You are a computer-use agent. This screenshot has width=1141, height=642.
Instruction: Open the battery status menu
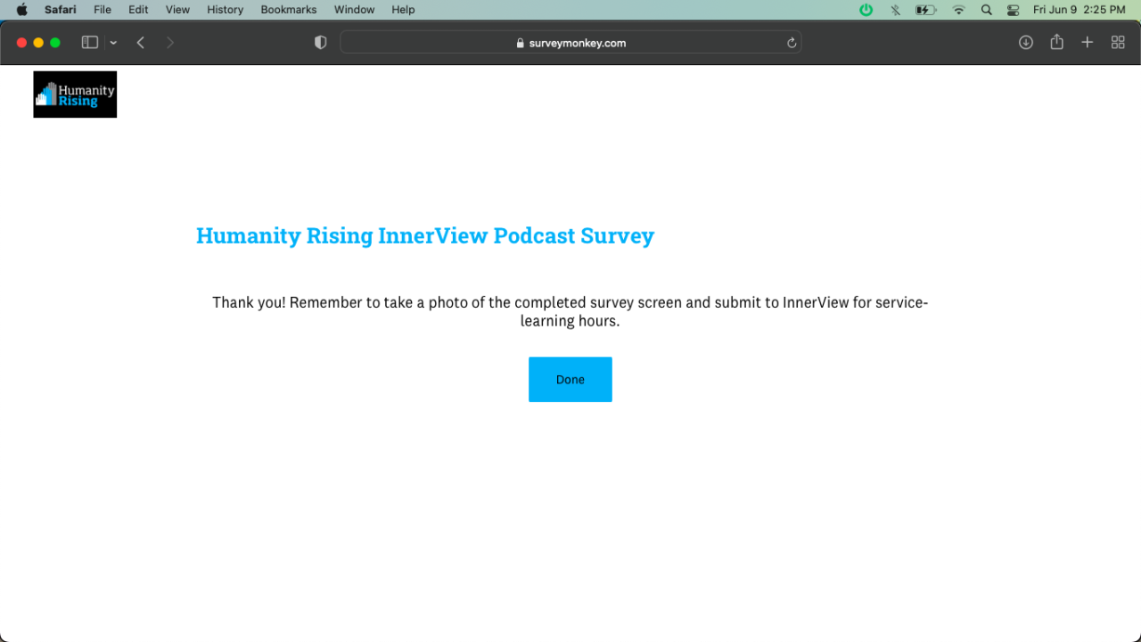click(x=926, y=10)
